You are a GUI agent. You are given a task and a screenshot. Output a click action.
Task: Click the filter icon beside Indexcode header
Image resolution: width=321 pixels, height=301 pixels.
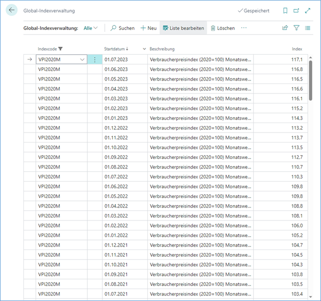61,49
